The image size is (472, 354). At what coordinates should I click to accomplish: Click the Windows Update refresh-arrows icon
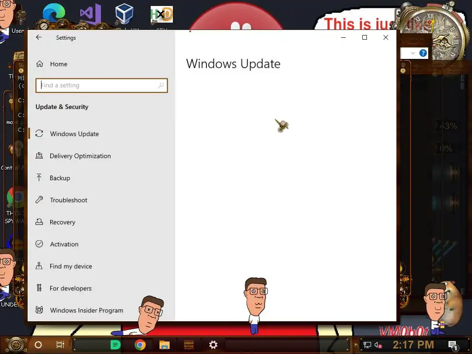click(39, 133)
